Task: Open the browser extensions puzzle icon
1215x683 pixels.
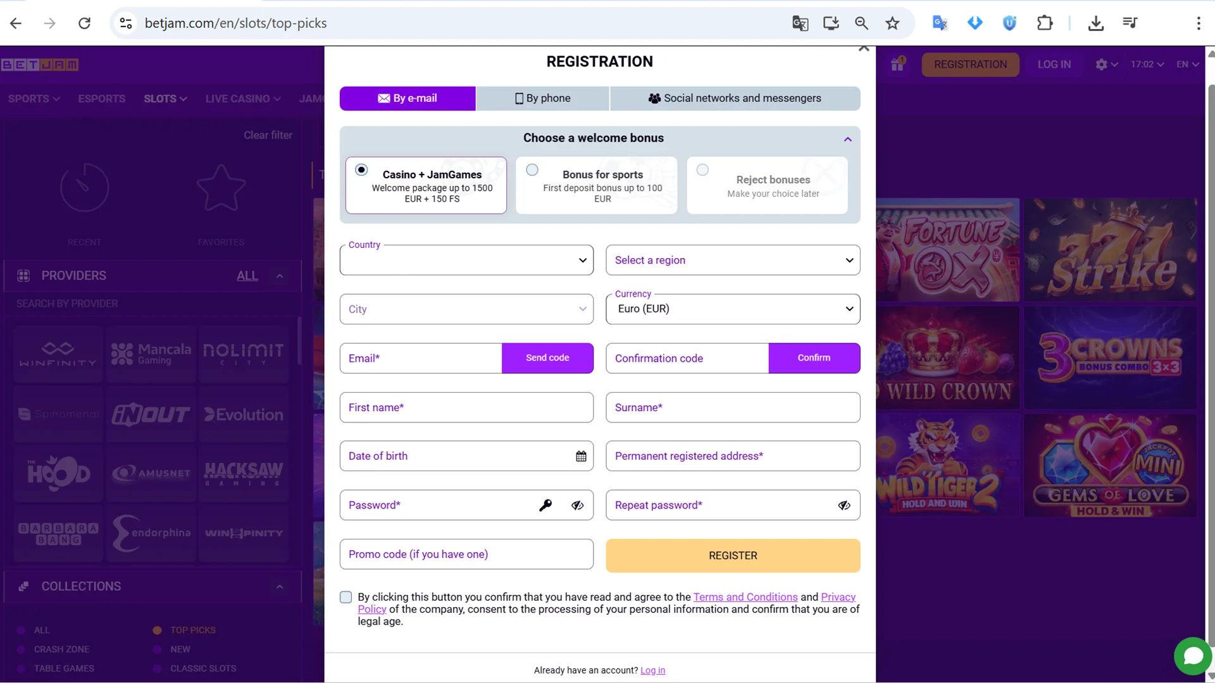Action: point(1045,23)
